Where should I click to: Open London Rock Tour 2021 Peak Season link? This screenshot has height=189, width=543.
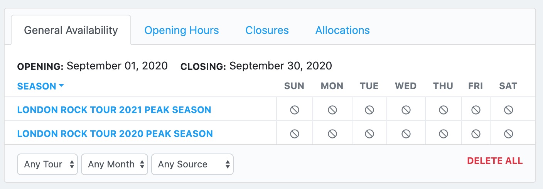[x=114, y=110]
